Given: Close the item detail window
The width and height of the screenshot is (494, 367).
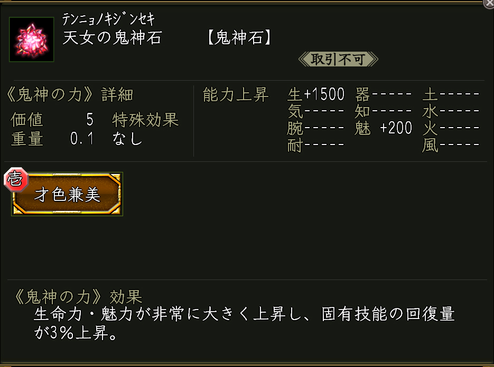Looking at the screenshot, I should 489,3.
